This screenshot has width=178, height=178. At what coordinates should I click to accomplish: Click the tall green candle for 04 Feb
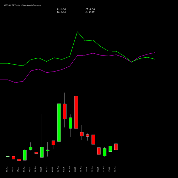point(59,122)
